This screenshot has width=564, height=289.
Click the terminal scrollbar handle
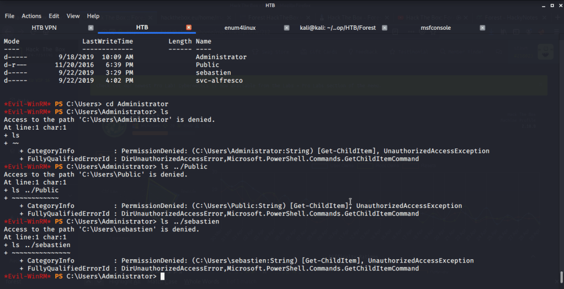561,276
